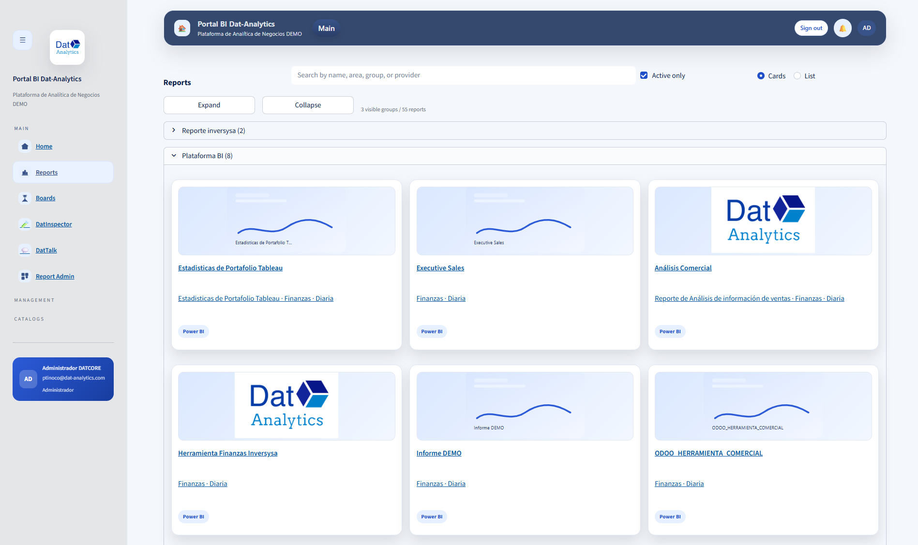Open Reports in sidebar navigation
The image size is (918, 545).
[x=46, y=173]
